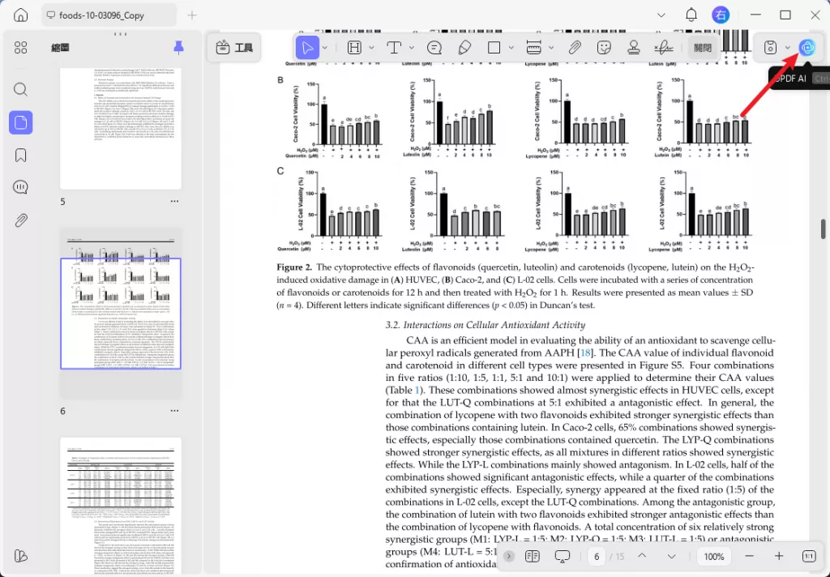830x577 pixels.
Task: Expand the Rectangle shape dropdown arrow
Action: coord(511,48)
